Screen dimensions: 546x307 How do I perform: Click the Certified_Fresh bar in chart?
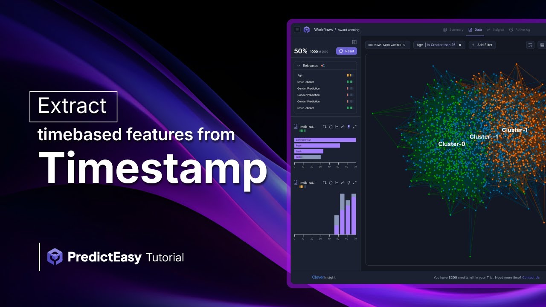tap(325, 140)
